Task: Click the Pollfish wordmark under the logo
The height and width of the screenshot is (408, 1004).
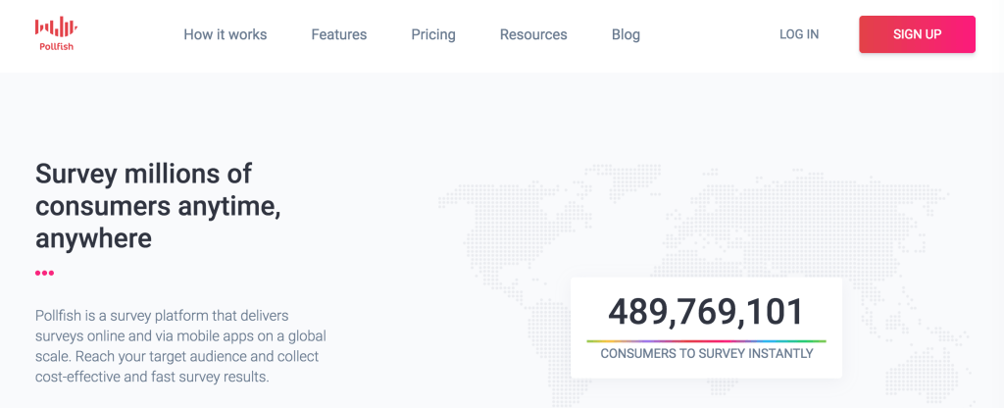Action: tap(56, 46)
